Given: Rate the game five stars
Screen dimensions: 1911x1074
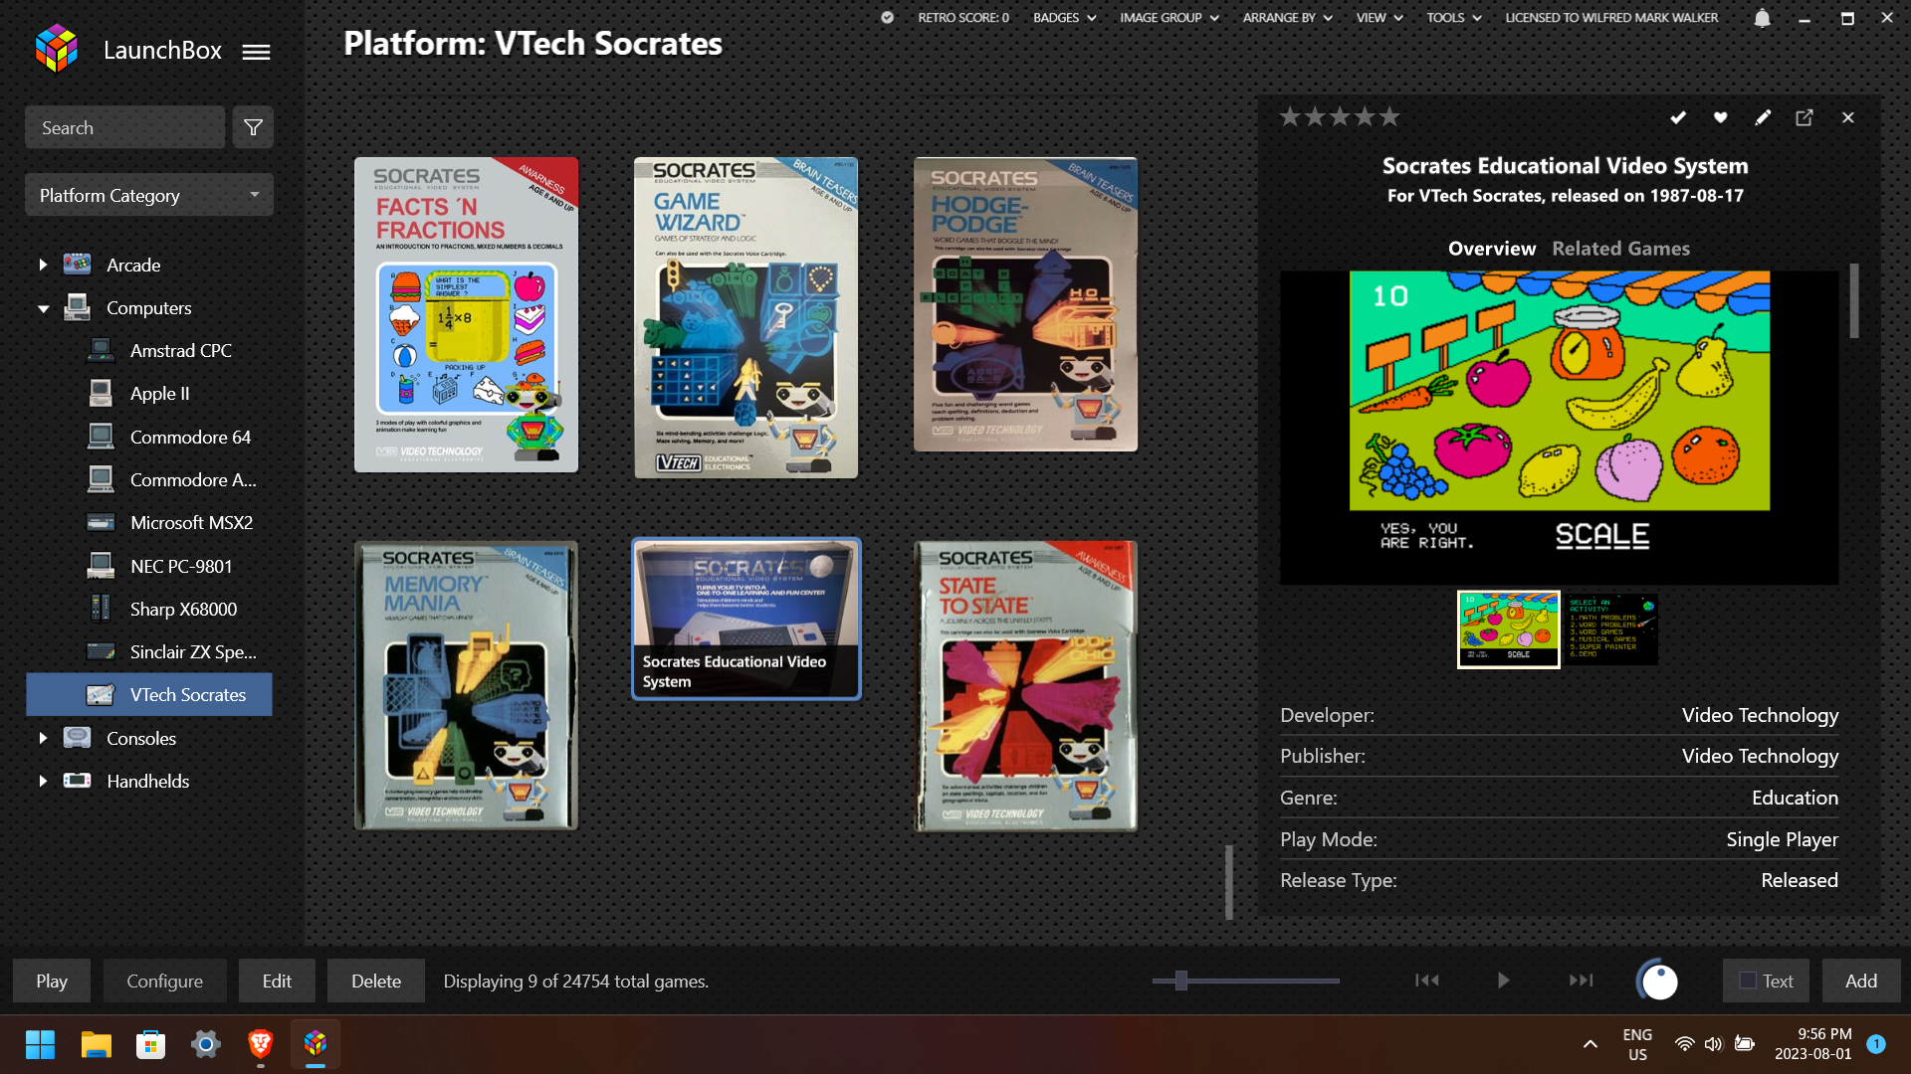Looking at the screenshot, I should point(1389,117).
